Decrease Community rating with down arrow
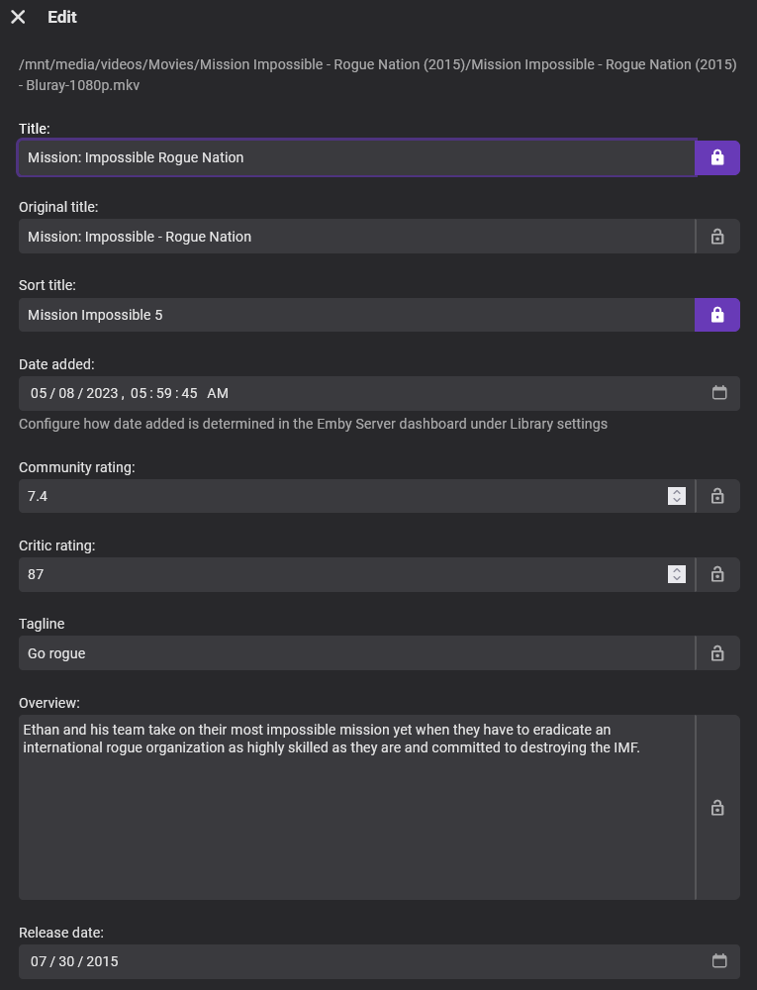 pos(677,501)
